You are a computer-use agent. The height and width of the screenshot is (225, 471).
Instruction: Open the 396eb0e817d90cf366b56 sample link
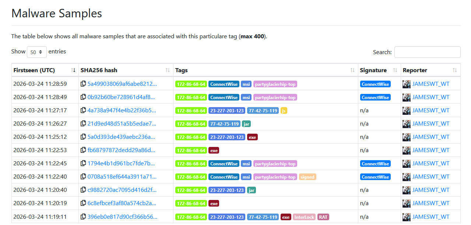click(122, 217)
